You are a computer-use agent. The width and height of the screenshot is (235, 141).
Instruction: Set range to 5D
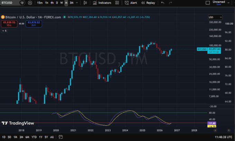pyautogui.click(x=9, y=137)
